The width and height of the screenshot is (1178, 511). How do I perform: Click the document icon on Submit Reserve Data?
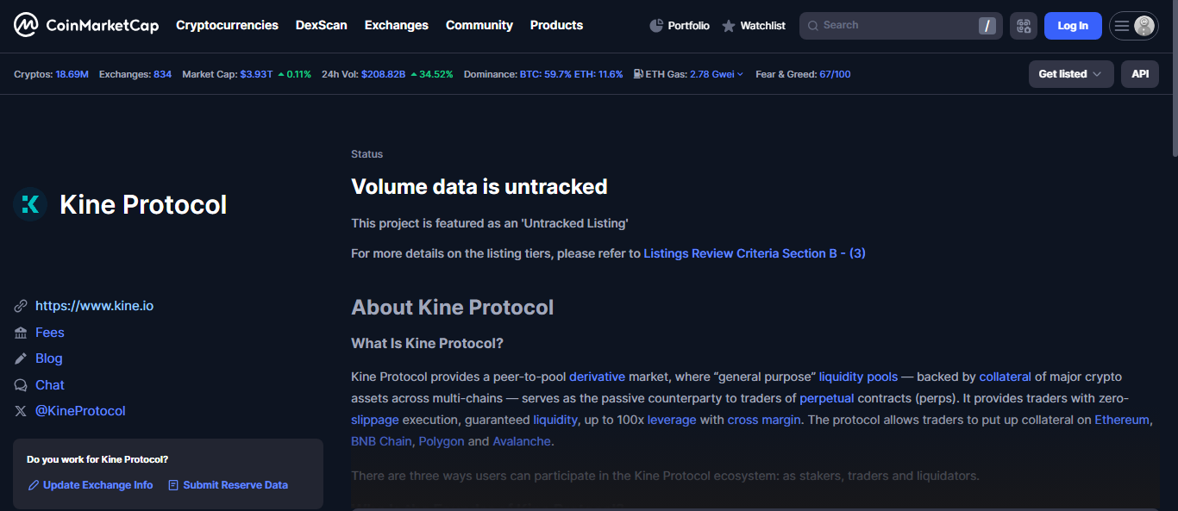point(173,485)
